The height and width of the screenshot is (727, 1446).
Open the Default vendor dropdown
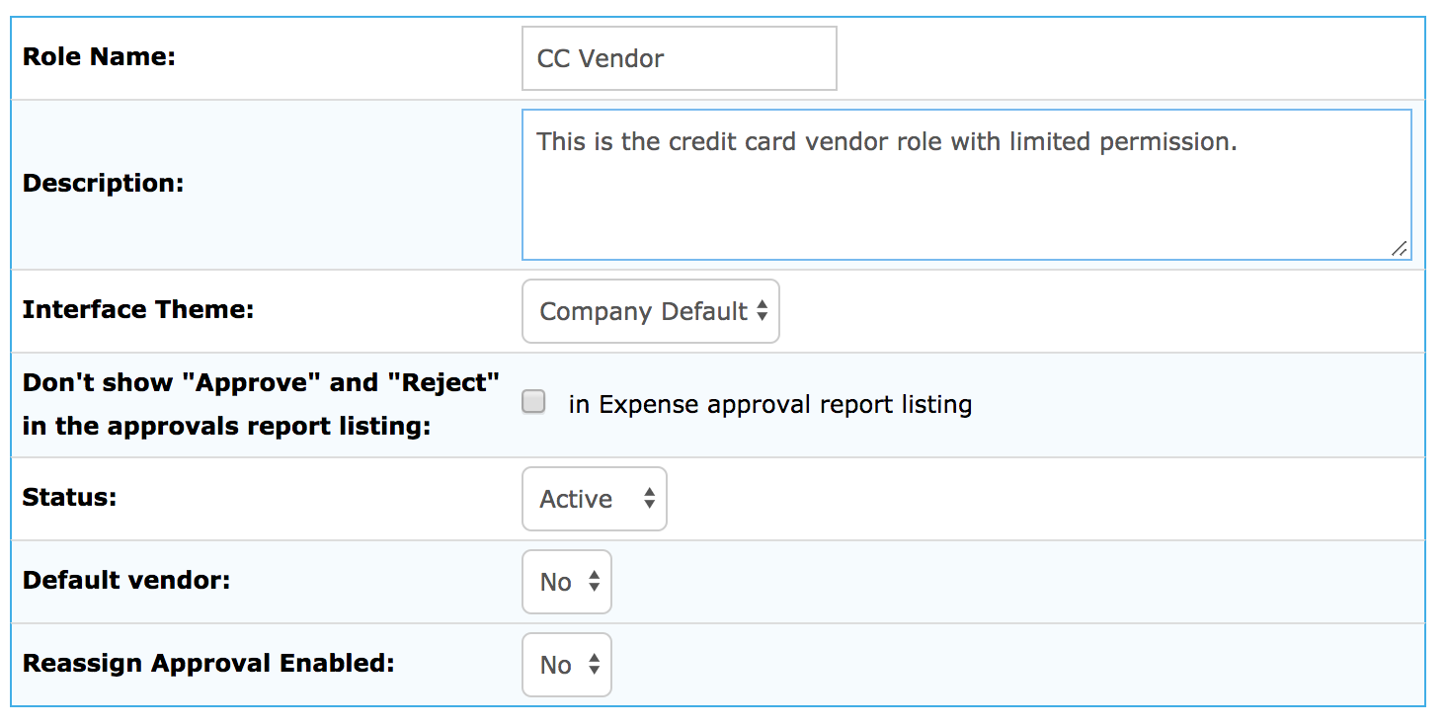click(566, 582)
